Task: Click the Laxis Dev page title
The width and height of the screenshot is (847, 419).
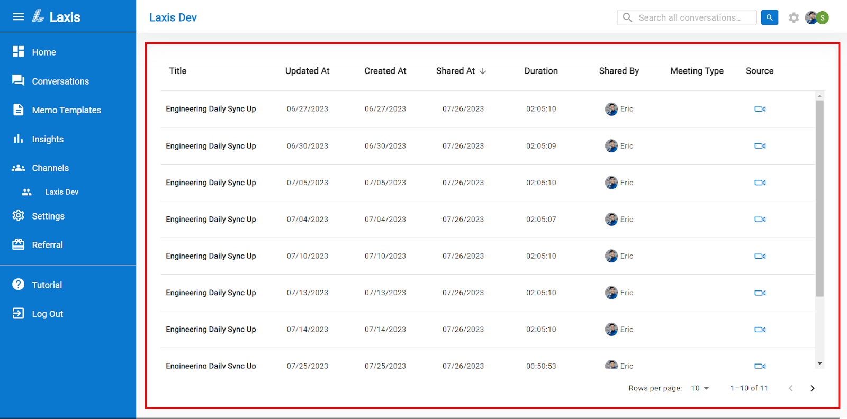Action: 173,17
